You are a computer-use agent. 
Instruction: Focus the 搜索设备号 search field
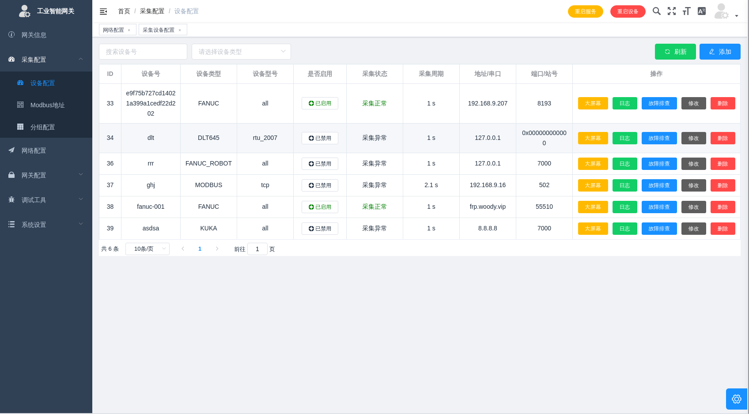point(143,52)
